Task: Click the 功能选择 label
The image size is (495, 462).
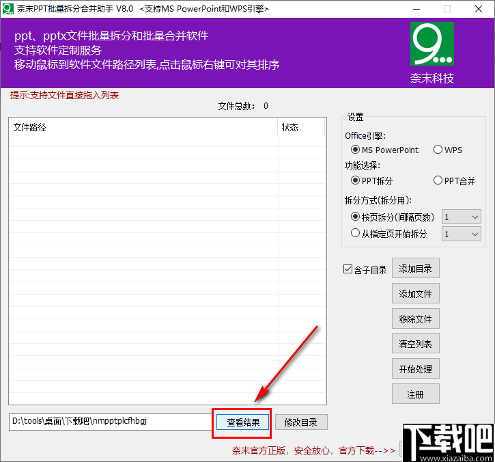Action: pos(363,165)
